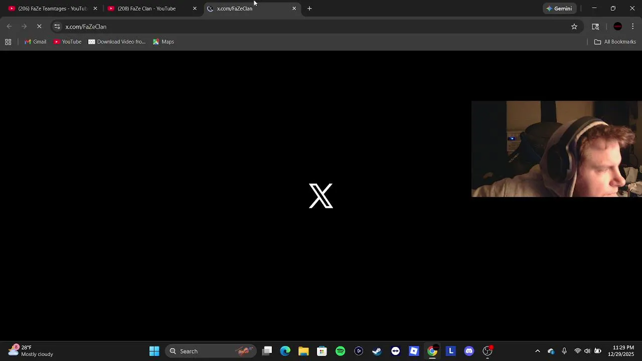The image size is (642, 361).
Task: Open the volume speaker tray icon
Action: tap(587, 351)
